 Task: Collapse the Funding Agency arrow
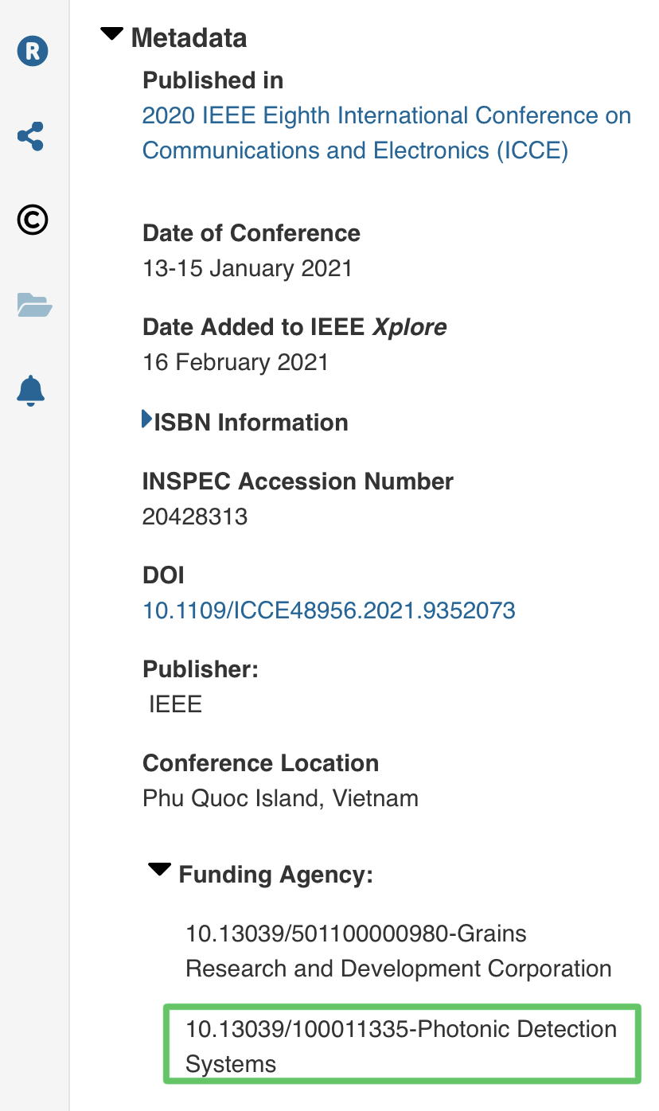160,869
